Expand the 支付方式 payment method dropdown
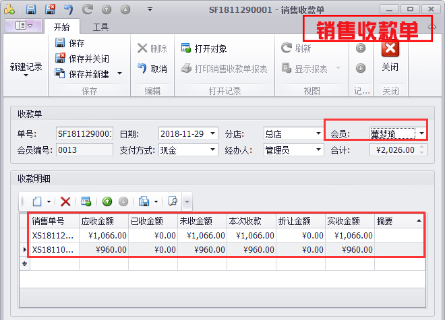 tap(213, 150)
